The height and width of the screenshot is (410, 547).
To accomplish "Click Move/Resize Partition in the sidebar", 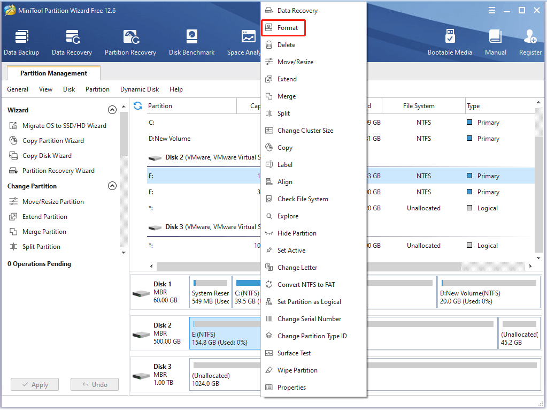I will [x=47, y=201].
